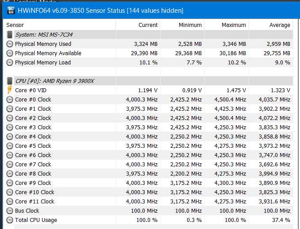Select the Core #10 Clock label
Viewport: 300px width, 229px height.
pos(35,192)
